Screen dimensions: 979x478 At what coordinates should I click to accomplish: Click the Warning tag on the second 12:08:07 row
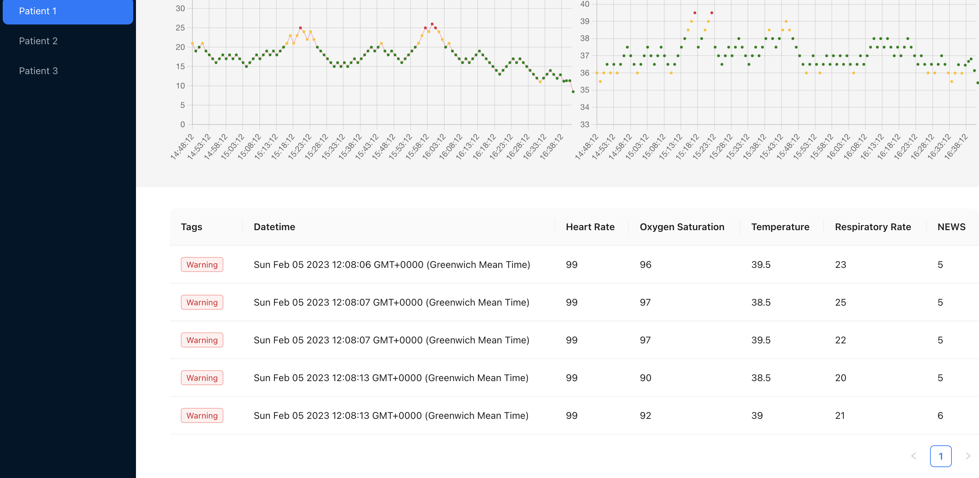pyautogui.click(x=202, y=340)
